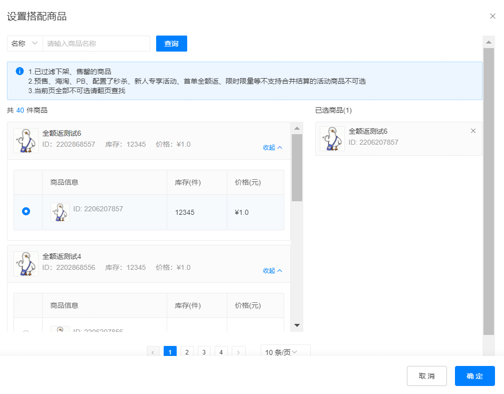Image resolution: width=504 pixels, height=394 pixels.
Task: Open the 名称 search type dropdown
Action: (25, 44)
